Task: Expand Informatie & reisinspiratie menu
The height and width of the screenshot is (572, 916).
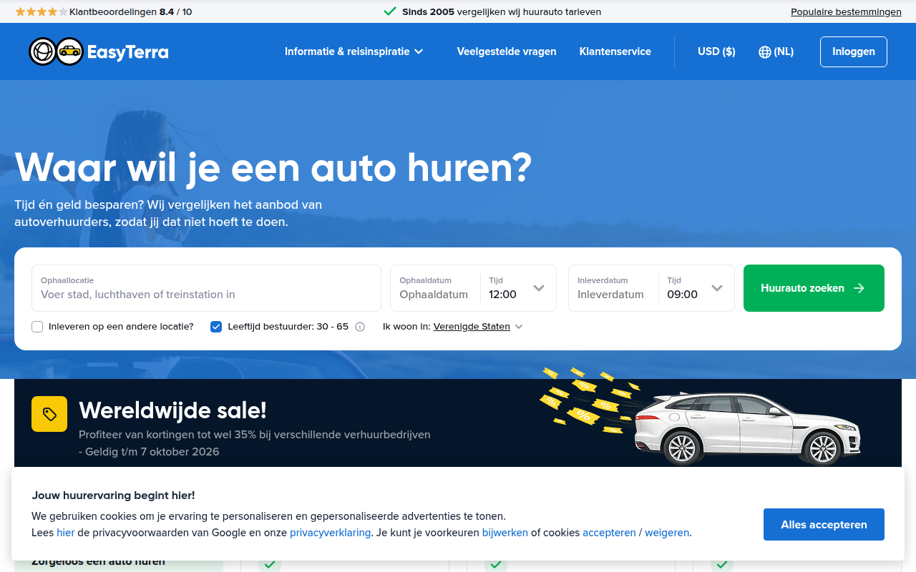Action: (354, 51)
